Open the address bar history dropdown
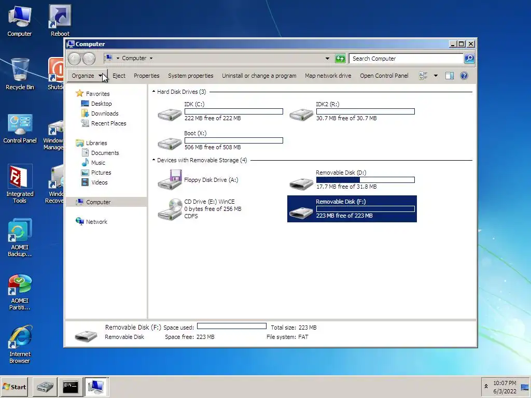The width and height of the screenshot is (531, 398). [327, 58]
